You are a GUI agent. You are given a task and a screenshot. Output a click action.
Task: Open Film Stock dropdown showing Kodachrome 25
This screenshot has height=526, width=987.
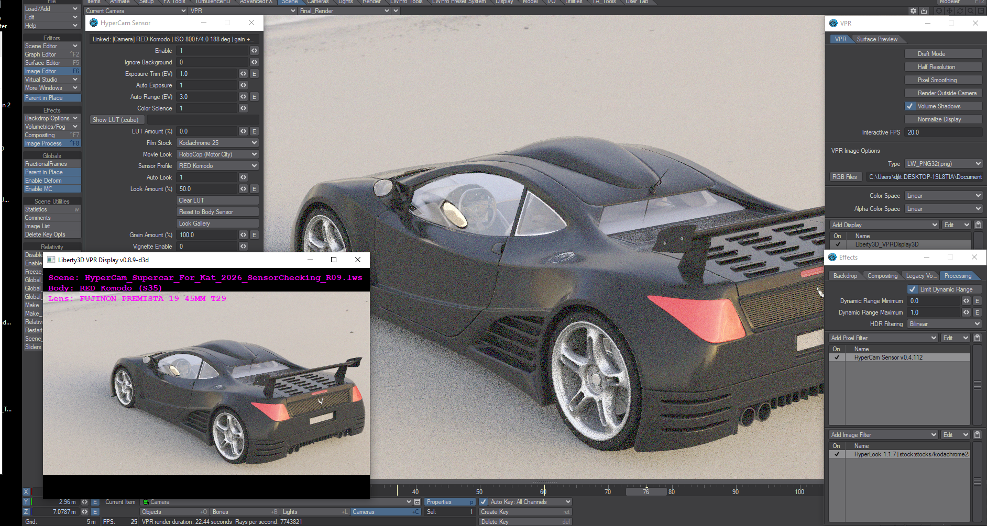pos(217,143)
